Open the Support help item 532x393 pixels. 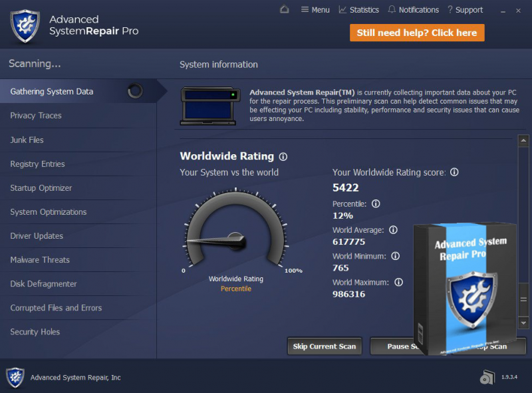(x=465, y=10)
